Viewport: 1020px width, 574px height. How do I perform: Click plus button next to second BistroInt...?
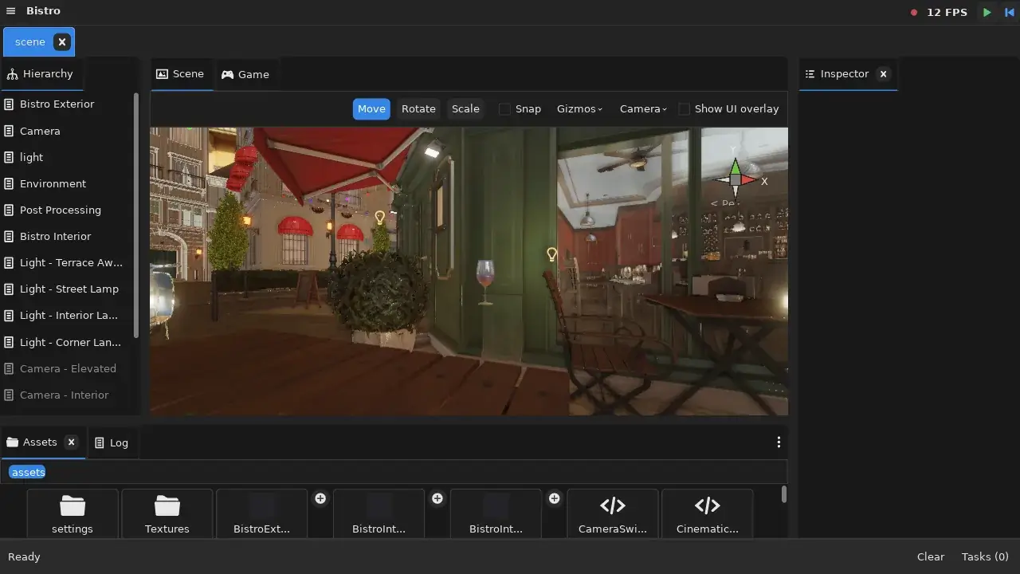[x=555, y=498]
